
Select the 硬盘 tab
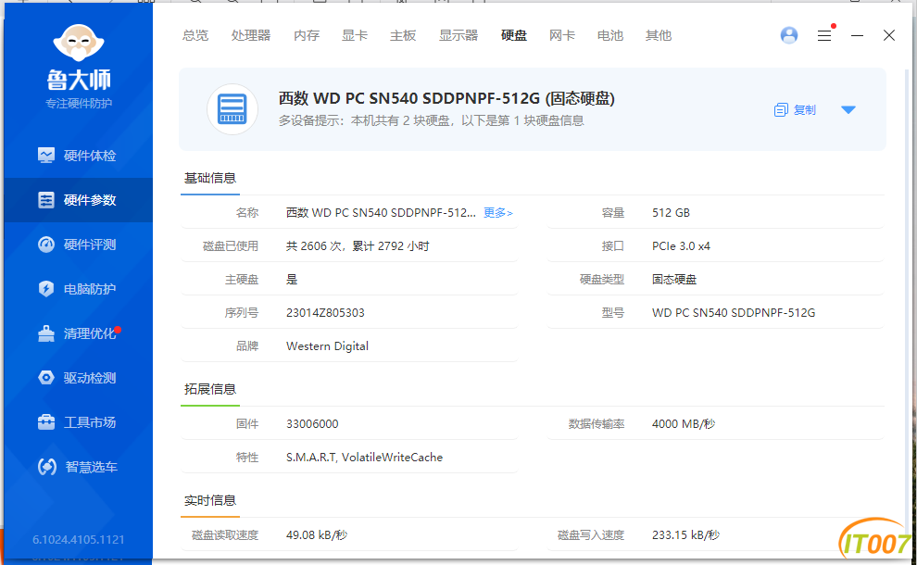pyautogui.click(x=514, y=36)
